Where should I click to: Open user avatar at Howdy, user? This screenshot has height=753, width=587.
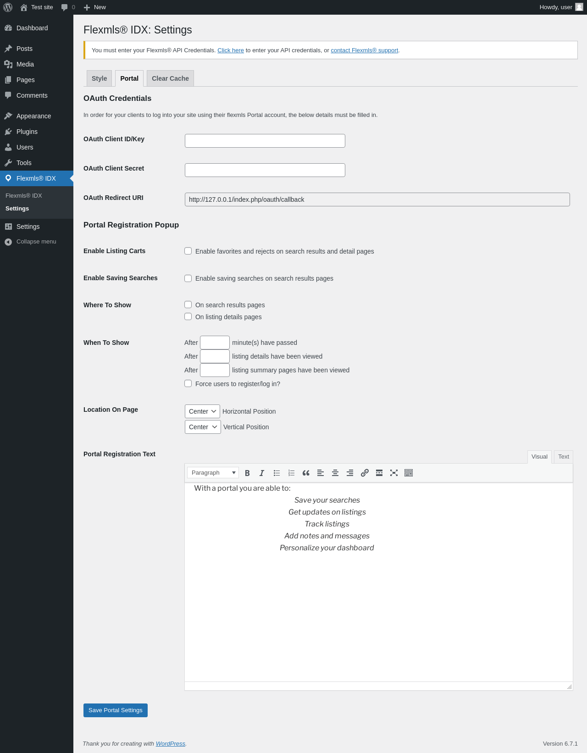pyautogui.click(x=579, y=7)
